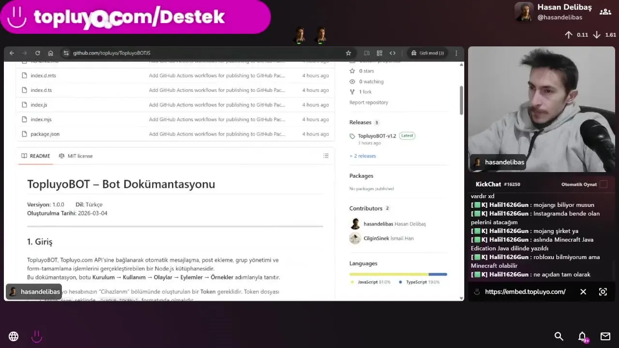The image size is (619, 348).
Task: Open the devtools code brackets icon
Action: pyautogui.click(x=393, y=53)
